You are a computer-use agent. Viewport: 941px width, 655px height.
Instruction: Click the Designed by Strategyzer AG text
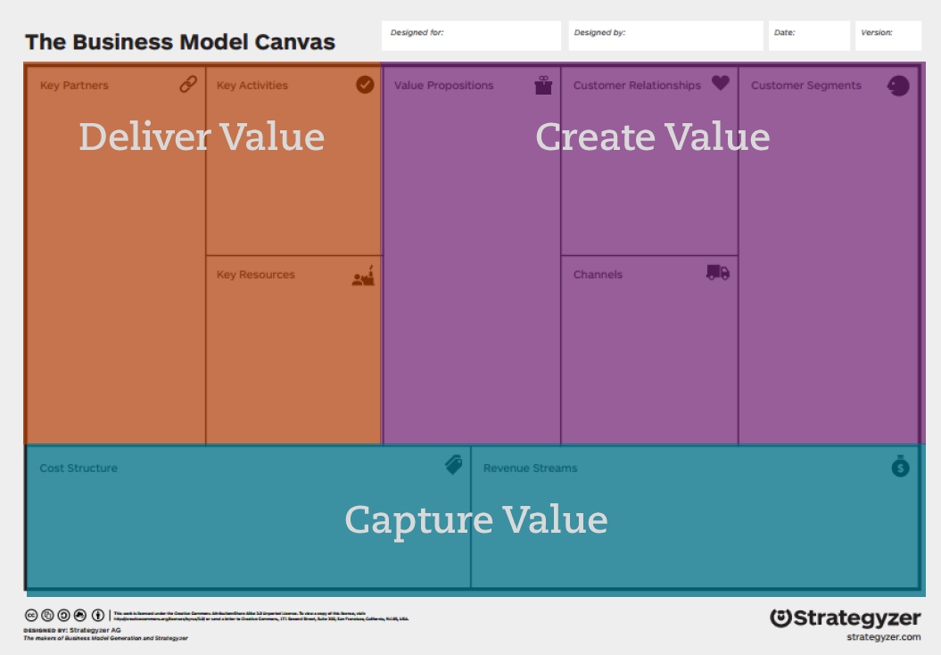[x=72, y=630]
